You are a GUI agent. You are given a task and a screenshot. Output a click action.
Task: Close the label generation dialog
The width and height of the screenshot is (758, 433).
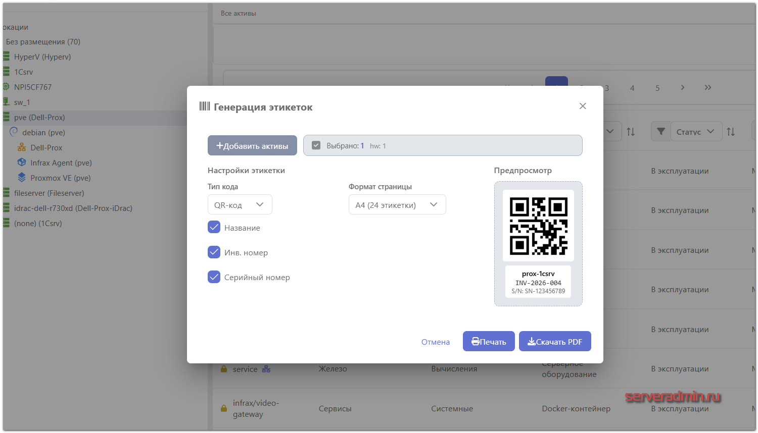[x=583, y=106]
